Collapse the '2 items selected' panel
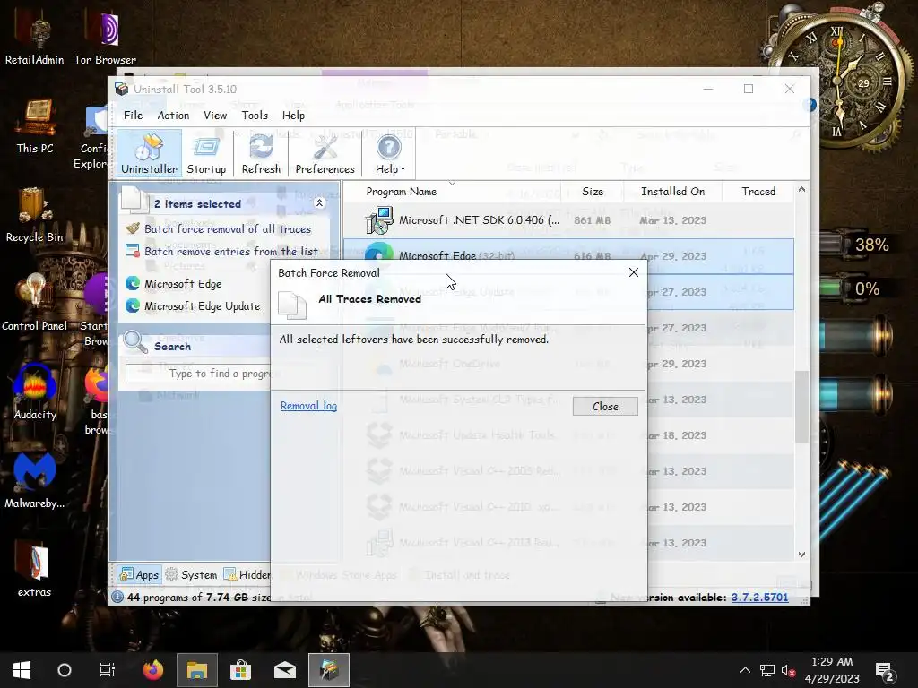The width and height of the screenshot is (918, 688). tap(319, 203)
